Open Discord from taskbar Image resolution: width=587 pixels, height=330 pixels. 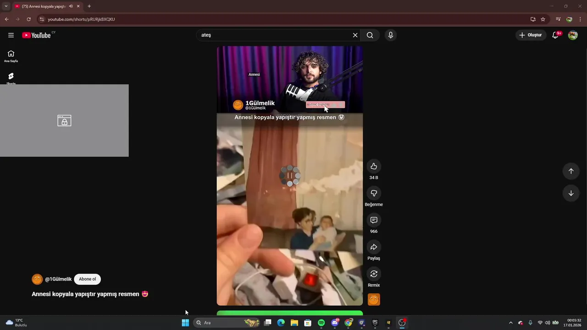point(335,323)
